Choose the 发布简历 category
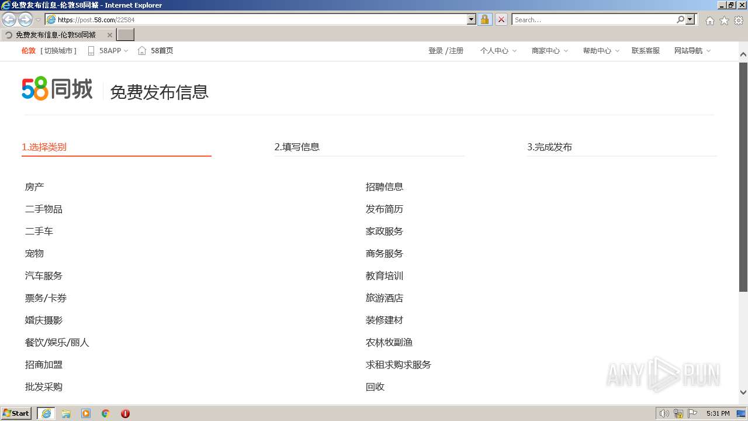This screenshot has width=748, height=421. point(385,209)
